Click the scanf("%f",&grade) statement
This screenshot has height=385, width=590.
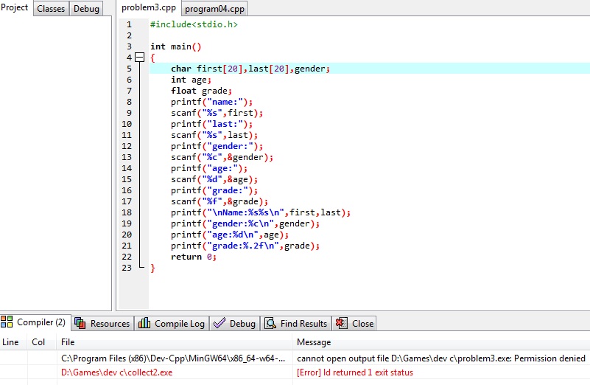(220, 201)
